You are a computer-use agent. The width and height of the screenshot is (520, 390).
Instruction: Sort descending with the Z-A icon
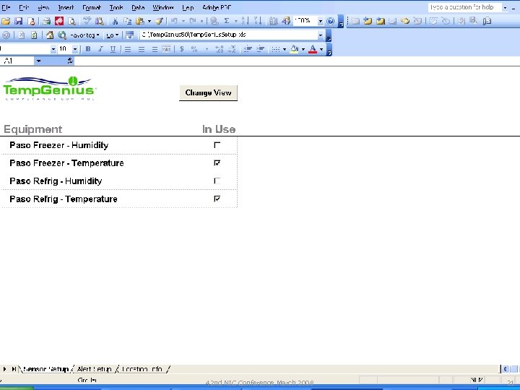click(x=258, y=21)
